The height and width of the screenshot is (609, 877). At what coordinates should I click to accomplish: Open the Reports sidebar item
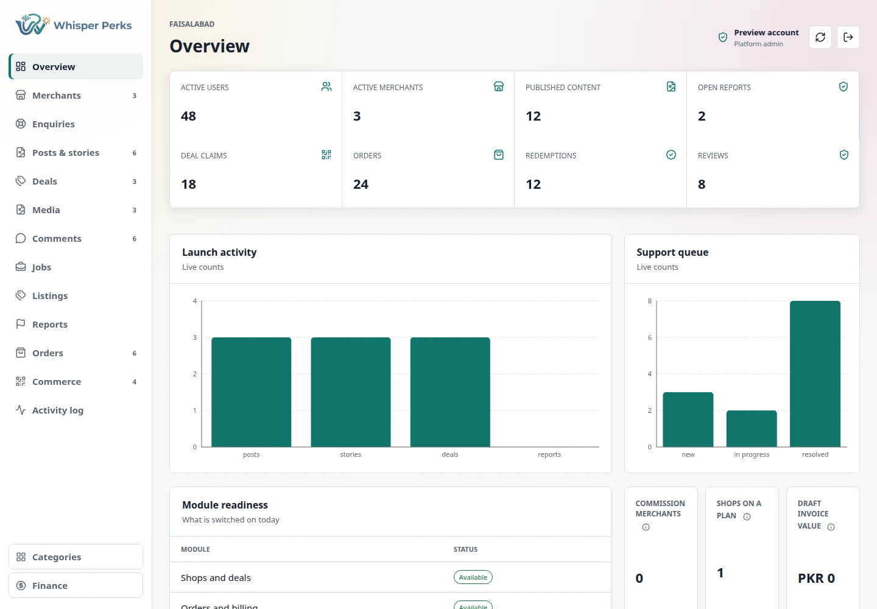(76, 324)
